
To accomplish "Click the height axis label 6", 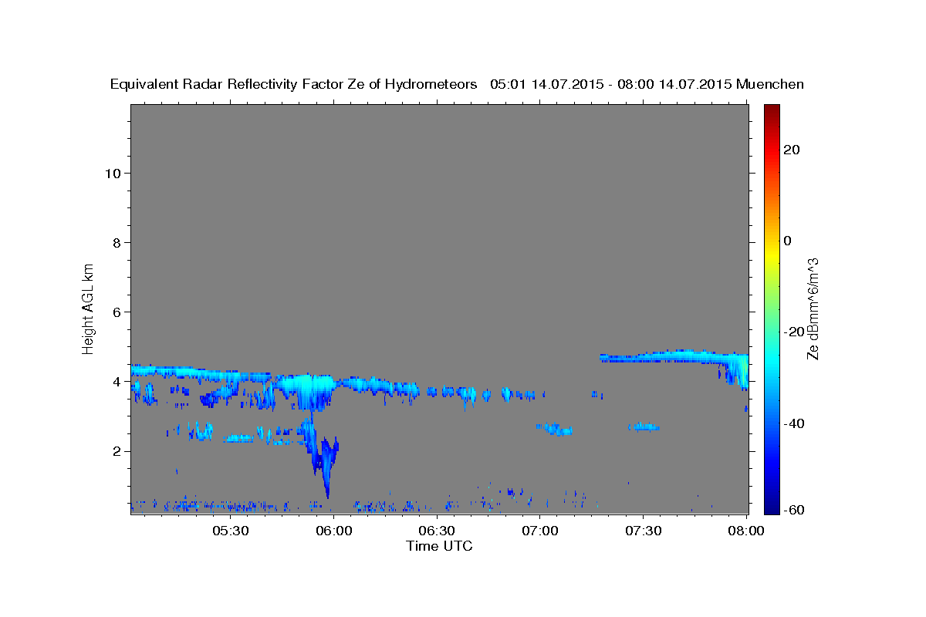I will [x=117, y=312].
